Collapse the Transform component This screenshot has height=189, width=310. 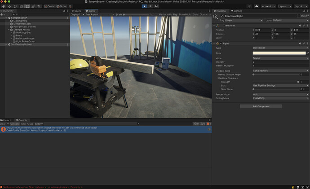click(214, 26)
